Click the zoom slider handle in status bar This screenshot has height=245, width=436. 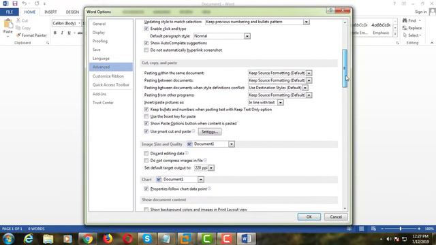(x=401, y=229)
